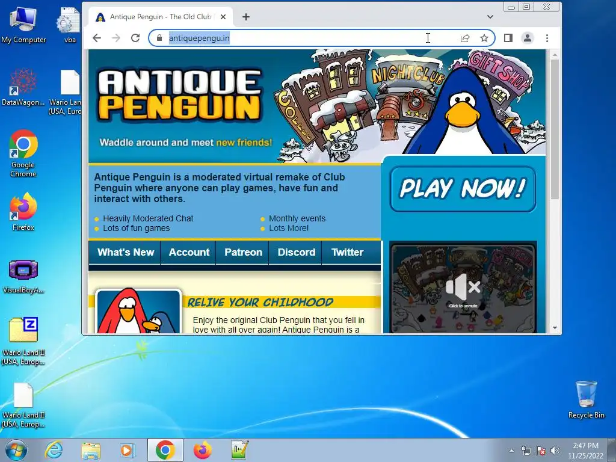Click the Relive Your Childhood heading

[x=260, y=302]
